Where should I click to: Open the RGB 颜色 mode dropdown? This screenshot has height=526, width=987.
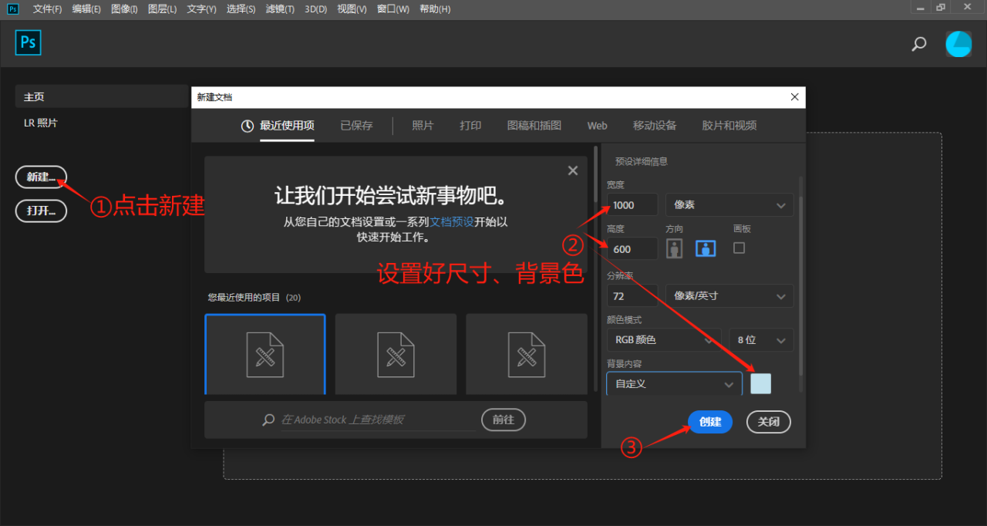[x=664, y=339]
